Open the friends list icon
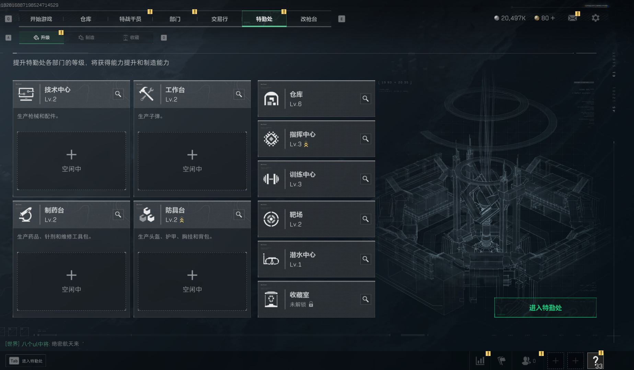Screen dimensions: 634x370 (526, 361)
